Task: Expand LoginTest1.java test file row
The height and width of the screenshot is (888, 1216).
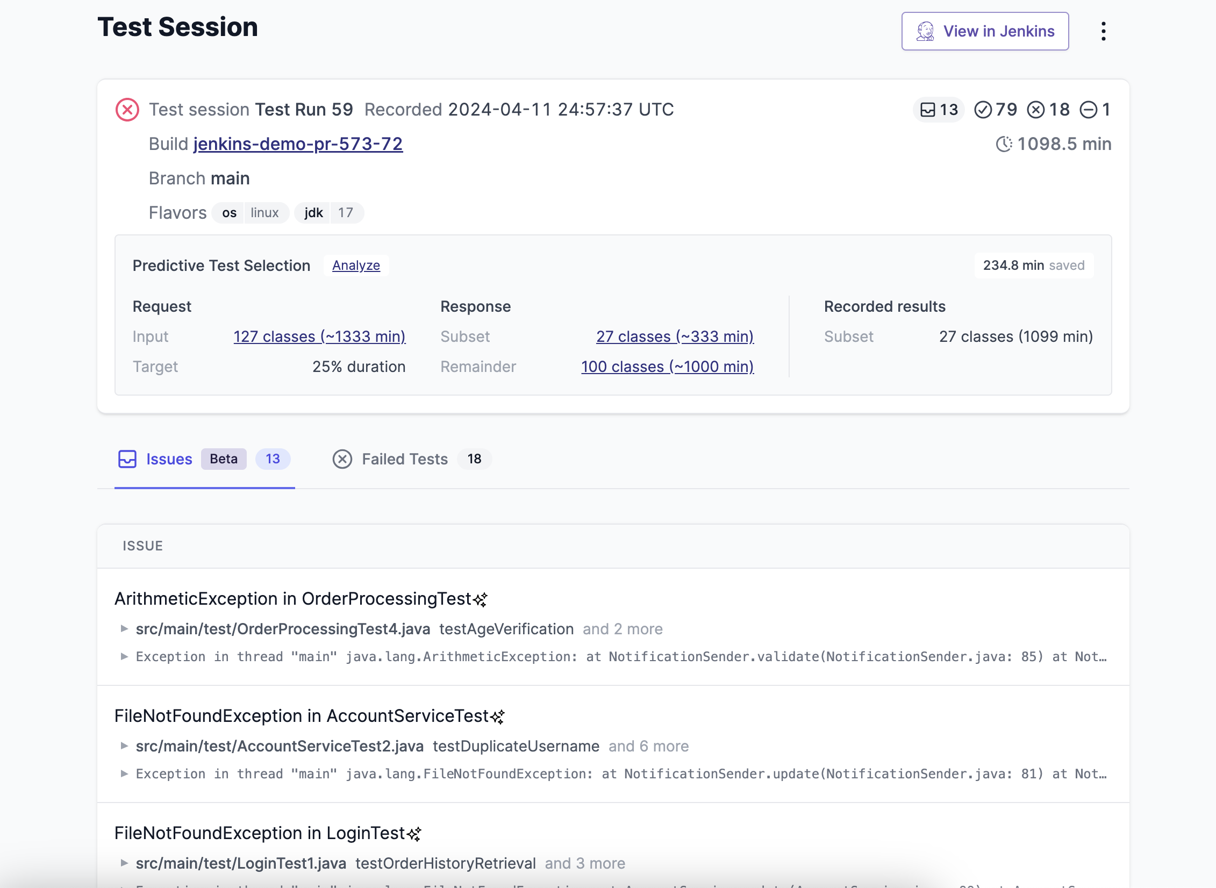Action: click(124, 863)
